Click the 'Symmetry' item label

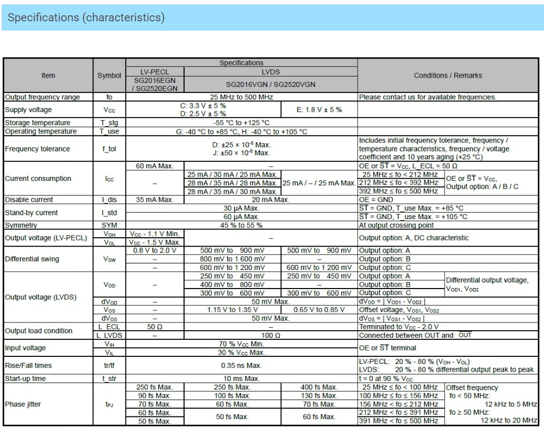point(21,225)
